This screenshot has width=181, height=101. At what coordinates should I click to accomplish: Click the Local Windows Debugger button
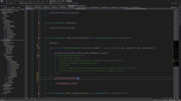[x=39, y=3]
